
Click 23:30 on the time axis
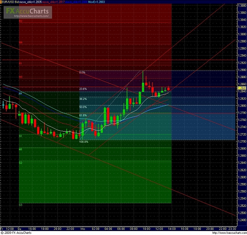tap(232, 229)
